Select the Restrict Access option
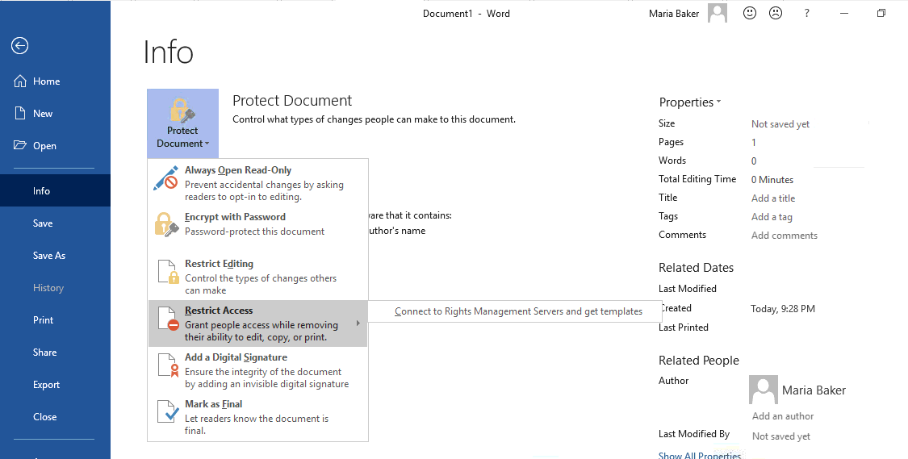Viewport: 908px width, 459px height. (x=257, y=323)
